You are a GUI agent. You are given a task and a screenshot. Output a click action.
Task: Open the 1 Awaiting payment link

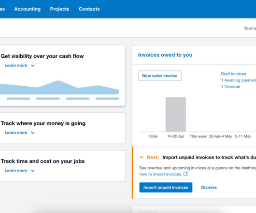coord(239,80)
